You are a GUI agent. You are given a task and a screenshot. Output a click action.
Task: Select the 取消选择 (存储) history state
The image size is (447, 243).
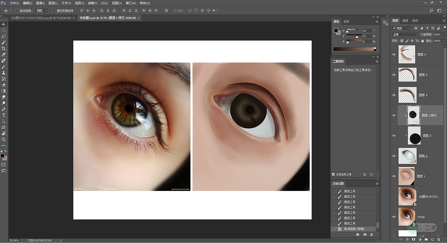click(354, 229)
